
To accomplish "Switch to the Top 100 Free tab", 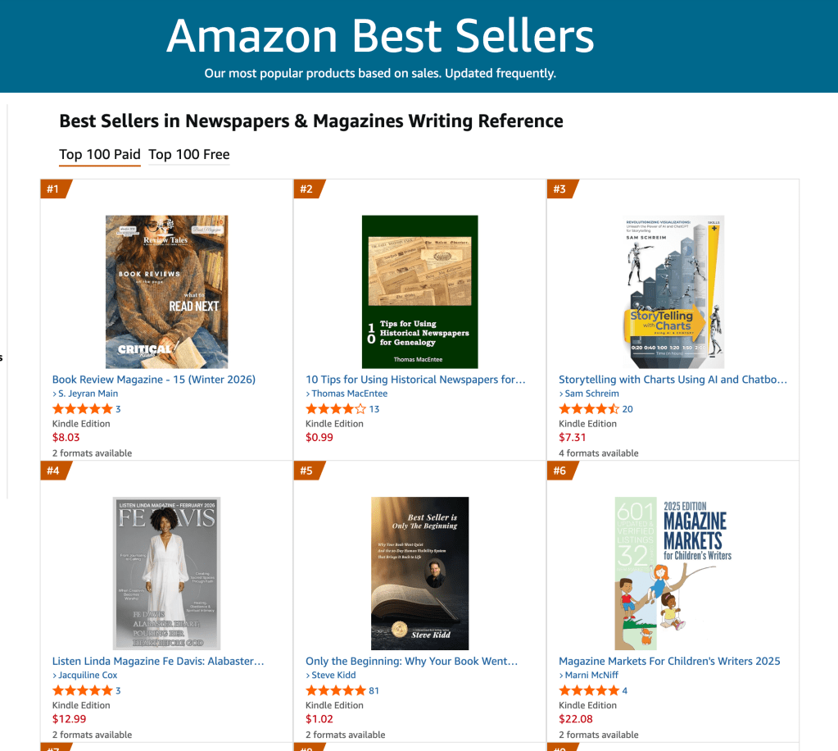I will [189, 154].
